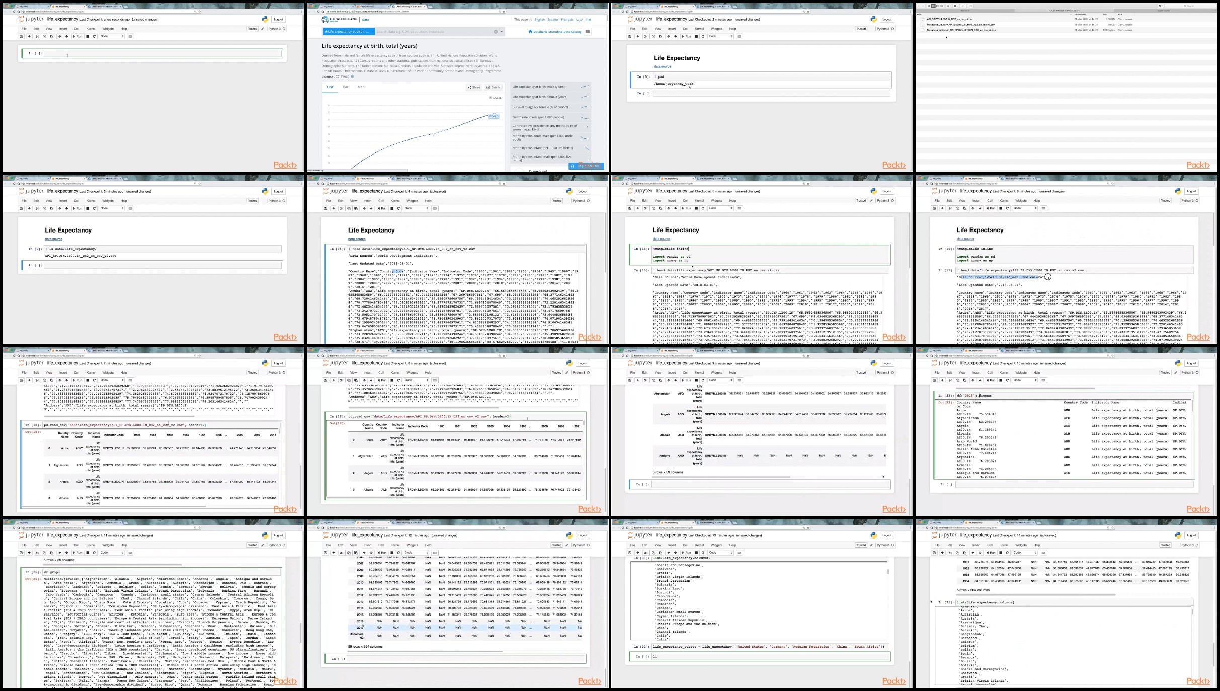Click the Español language link on the World Bank page
1220x691 pixels.
553,20
